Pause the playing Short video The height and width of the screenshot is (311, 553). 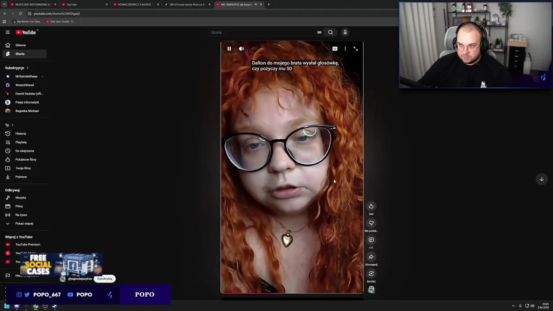point(229,49)
